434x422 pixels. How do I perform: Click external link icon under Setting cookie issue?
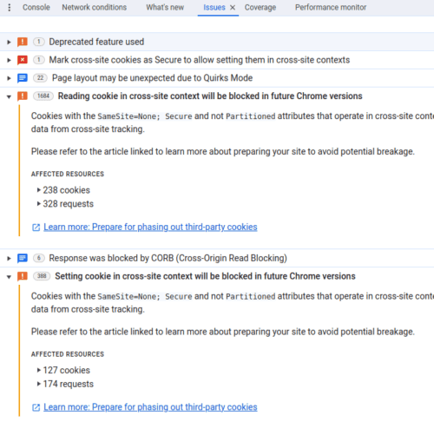click(x=36, y=407)
